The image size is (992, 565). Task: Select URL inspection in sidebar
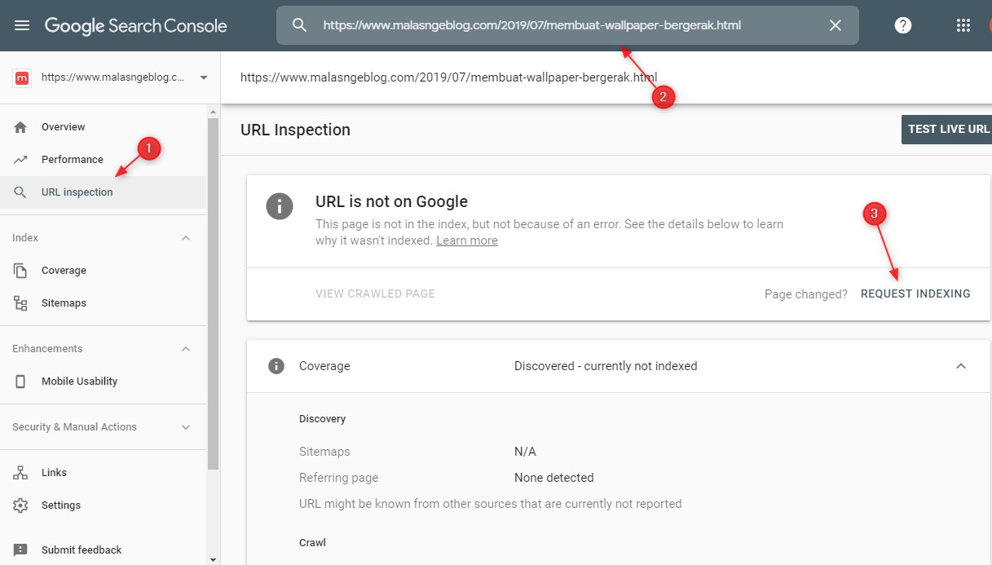pos(103,192)
